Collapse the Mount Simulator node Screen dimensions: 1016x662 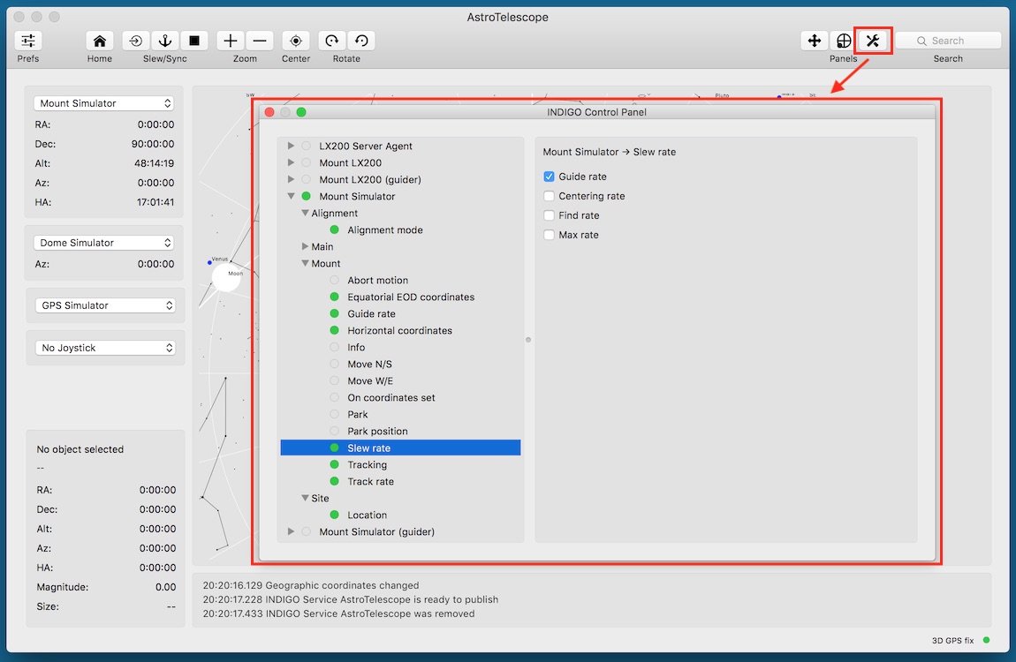[291, 196]
